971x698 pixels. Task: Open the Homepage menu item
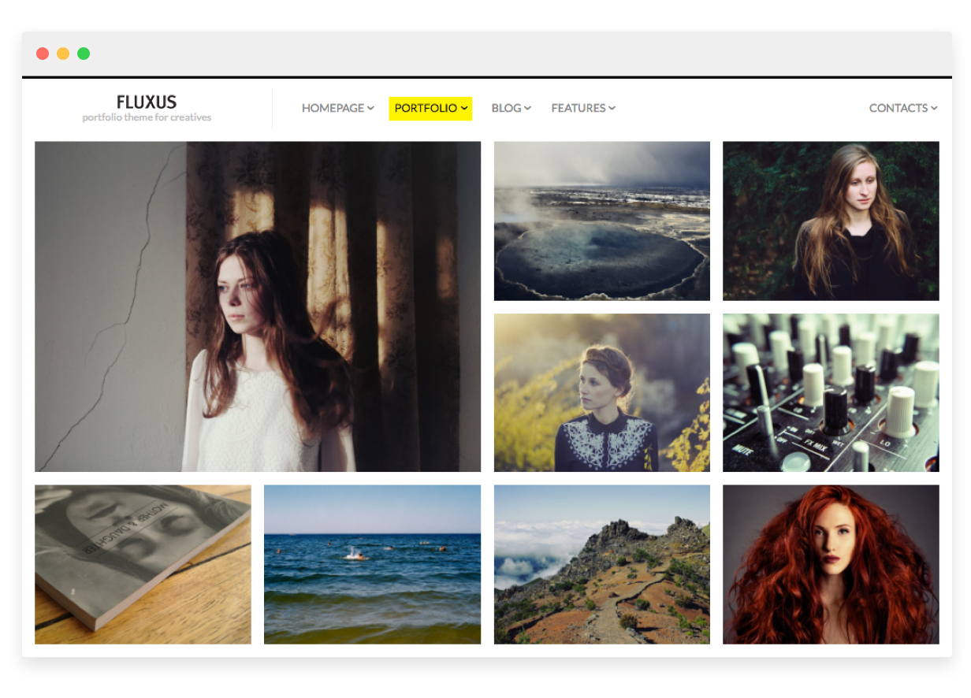click(333, 108)
